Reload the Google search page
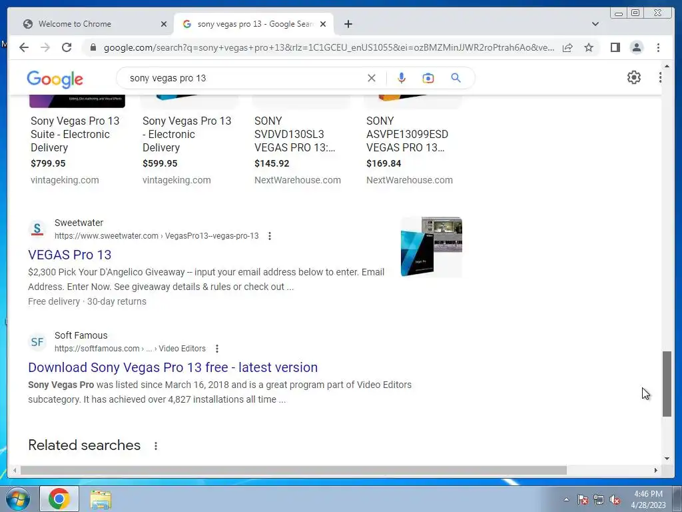The image size is (682, 512). click(x=67, y=47)
